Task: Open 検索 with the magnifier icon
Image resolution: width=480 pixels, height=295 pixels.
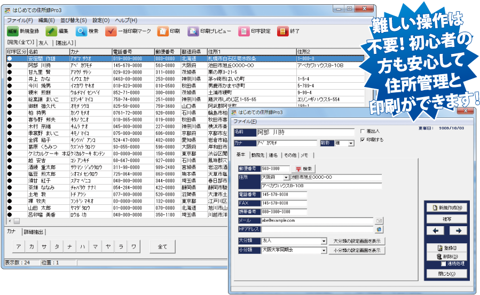Action: click(x=81, y=31)
